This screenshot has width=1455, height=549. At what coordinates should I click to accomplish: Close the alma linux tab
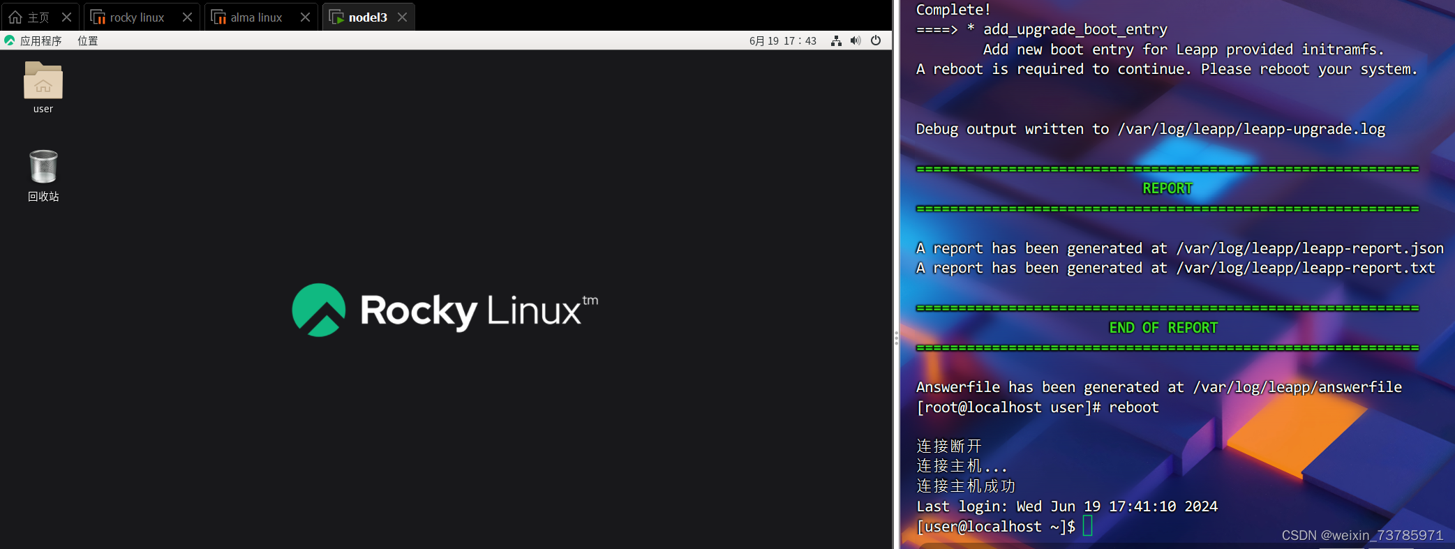(305, 17)
